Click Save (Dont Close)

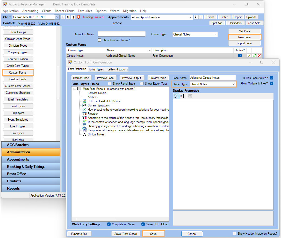(126, 234)
